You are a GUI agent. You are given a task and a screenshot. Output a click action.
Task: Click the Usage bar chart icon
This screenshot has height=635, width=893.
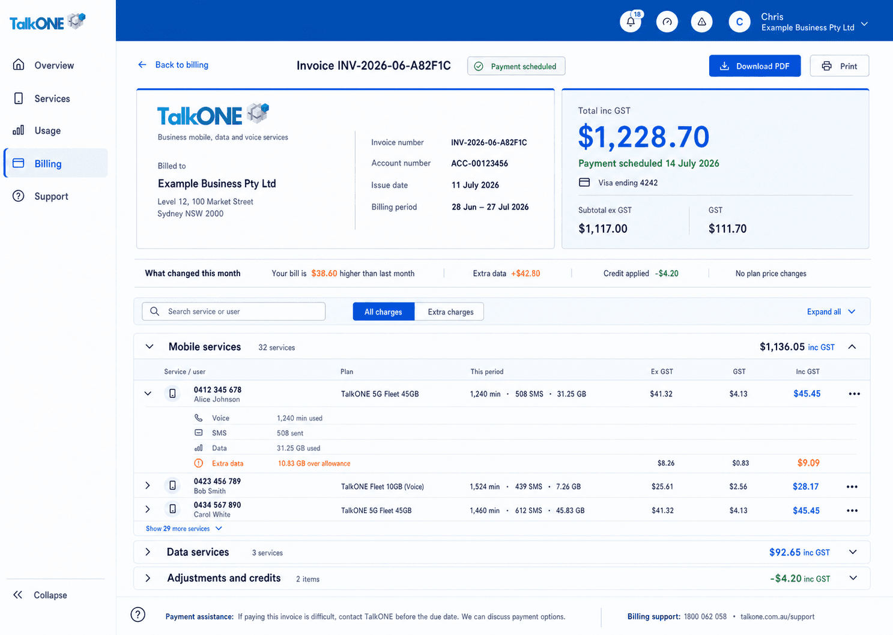click(19, 130)
